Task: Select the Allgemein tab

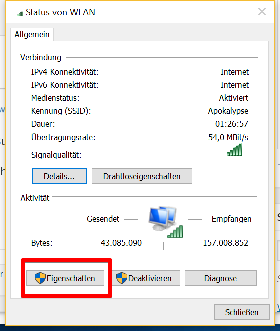Action: point(32,34)
